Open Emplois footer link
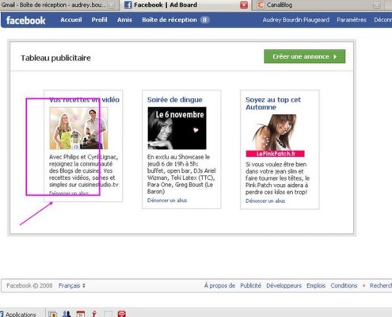Image resolution: width=392 pixels, height=317 pixels. [316, 285]
